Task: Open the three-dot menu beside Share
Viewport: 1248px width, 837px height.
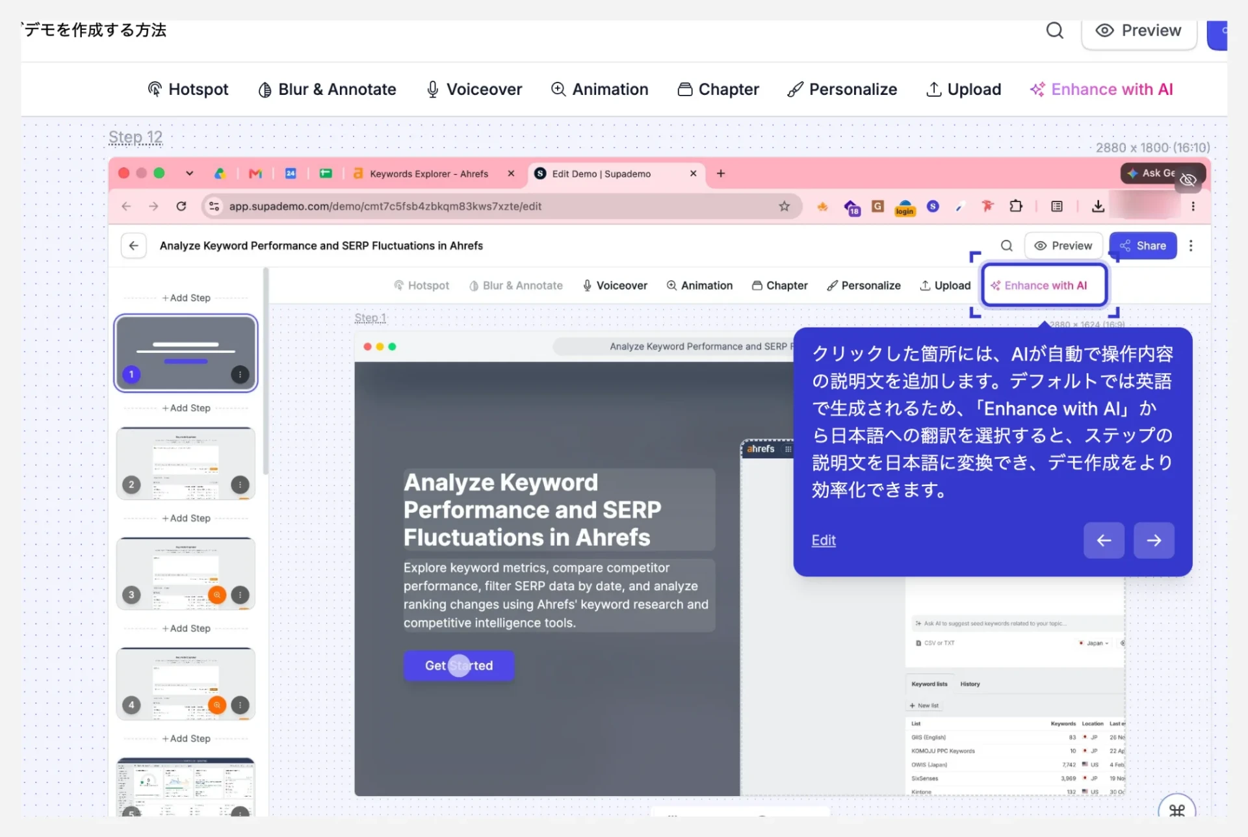Action: click(x=1191, y=246)
